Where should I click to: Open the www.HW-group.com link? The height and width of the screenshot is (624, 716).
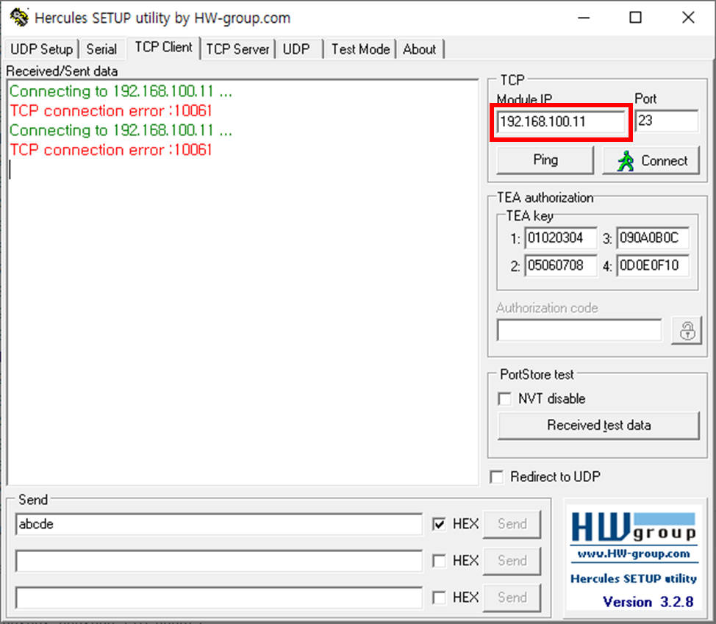[634, 553]
